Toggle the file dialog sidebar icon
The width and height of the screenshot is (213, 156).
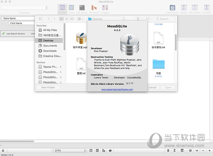[x=41, y=19]
